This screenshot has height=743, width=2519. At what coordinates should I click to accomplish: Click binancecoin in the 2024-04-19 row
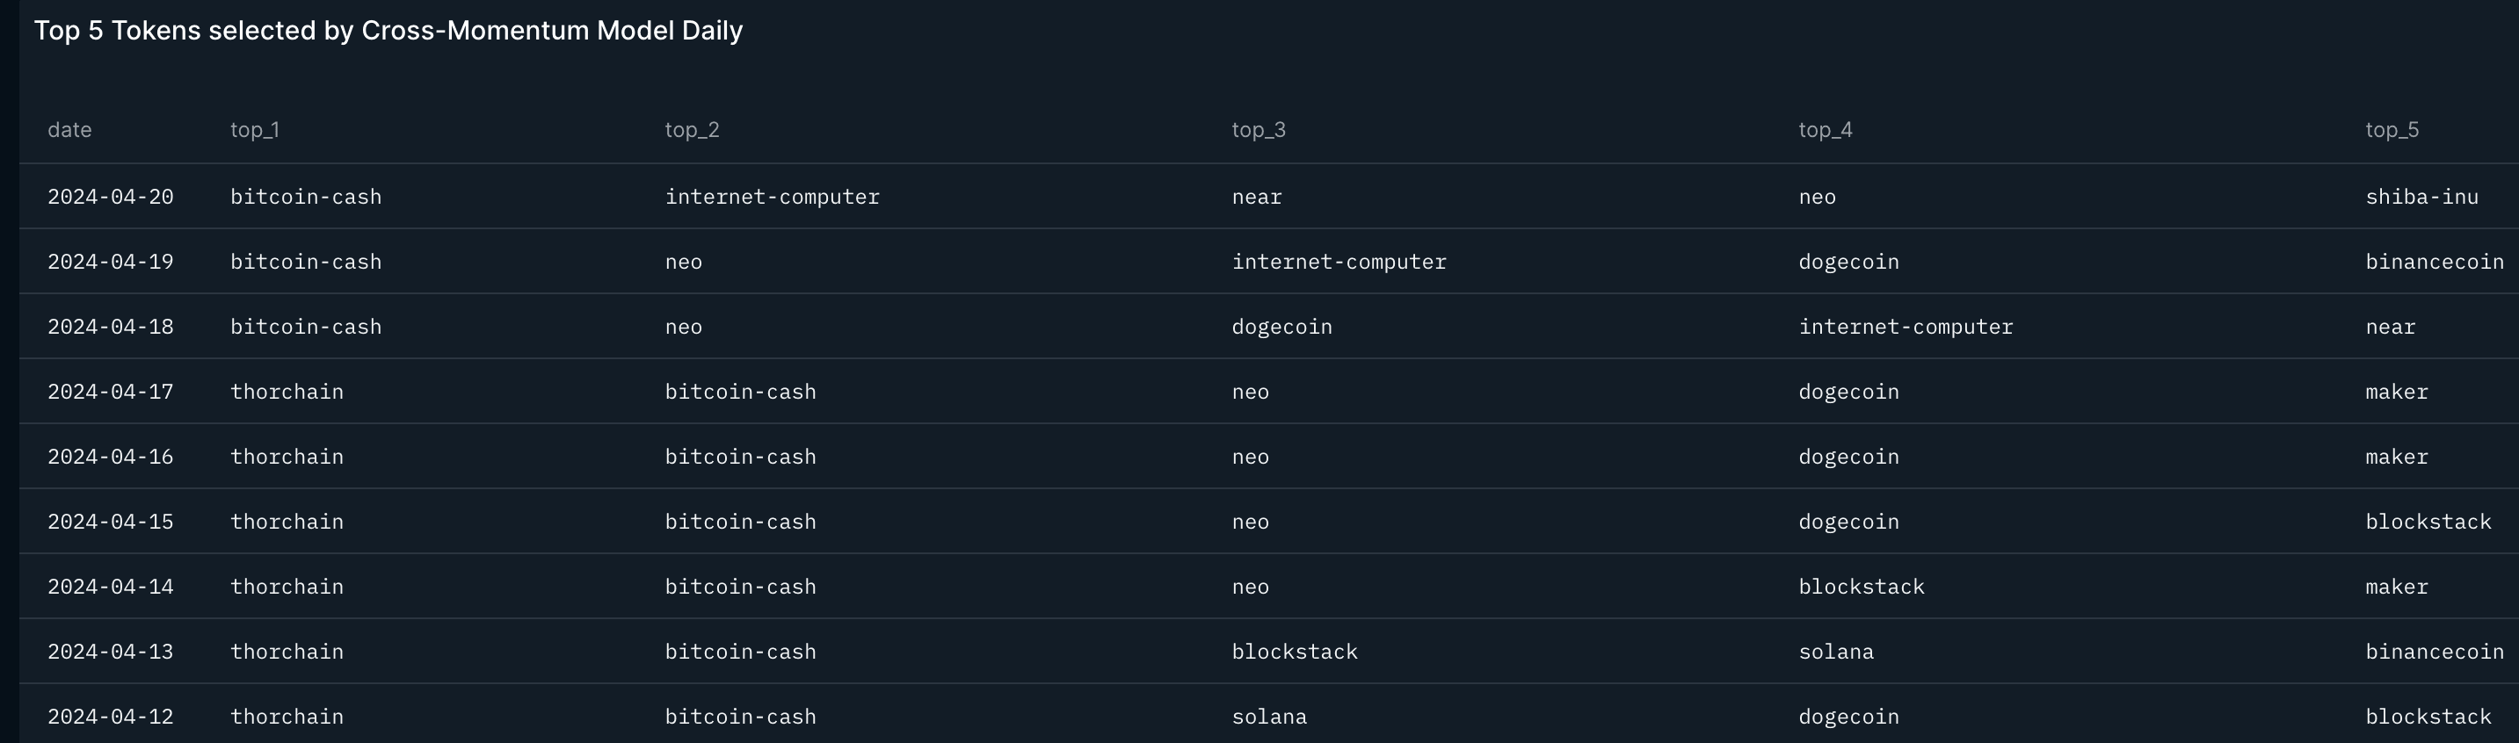[2434, 262]
